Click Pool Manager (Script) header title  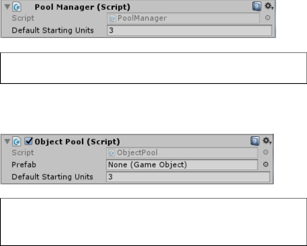[x=82, y=7]
